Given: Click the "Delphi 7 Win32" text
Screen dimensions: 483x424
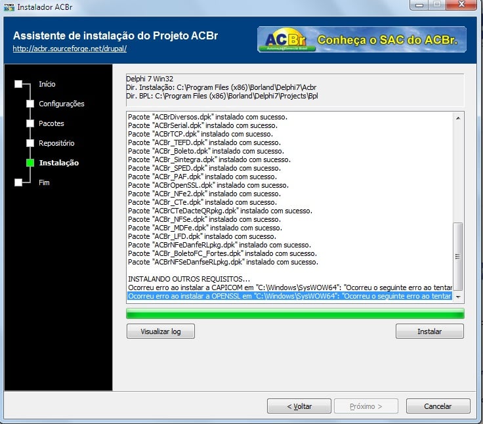Looking at the screenshot, I should click(150, 79).
